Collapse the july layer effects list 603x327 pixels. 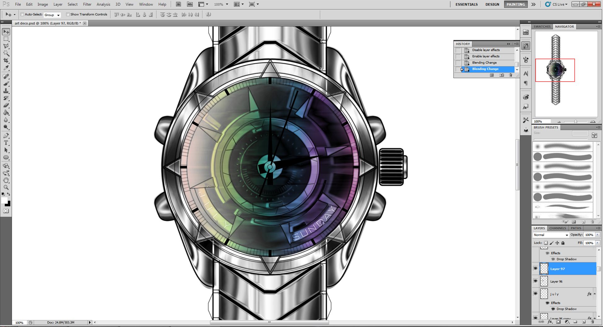[x=594, y=294]
